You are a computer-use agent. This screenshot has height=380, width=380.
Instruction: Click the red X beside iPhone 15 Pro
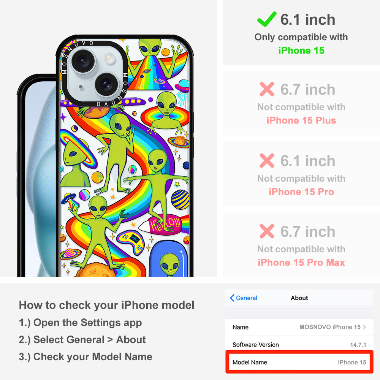[267, 160]
